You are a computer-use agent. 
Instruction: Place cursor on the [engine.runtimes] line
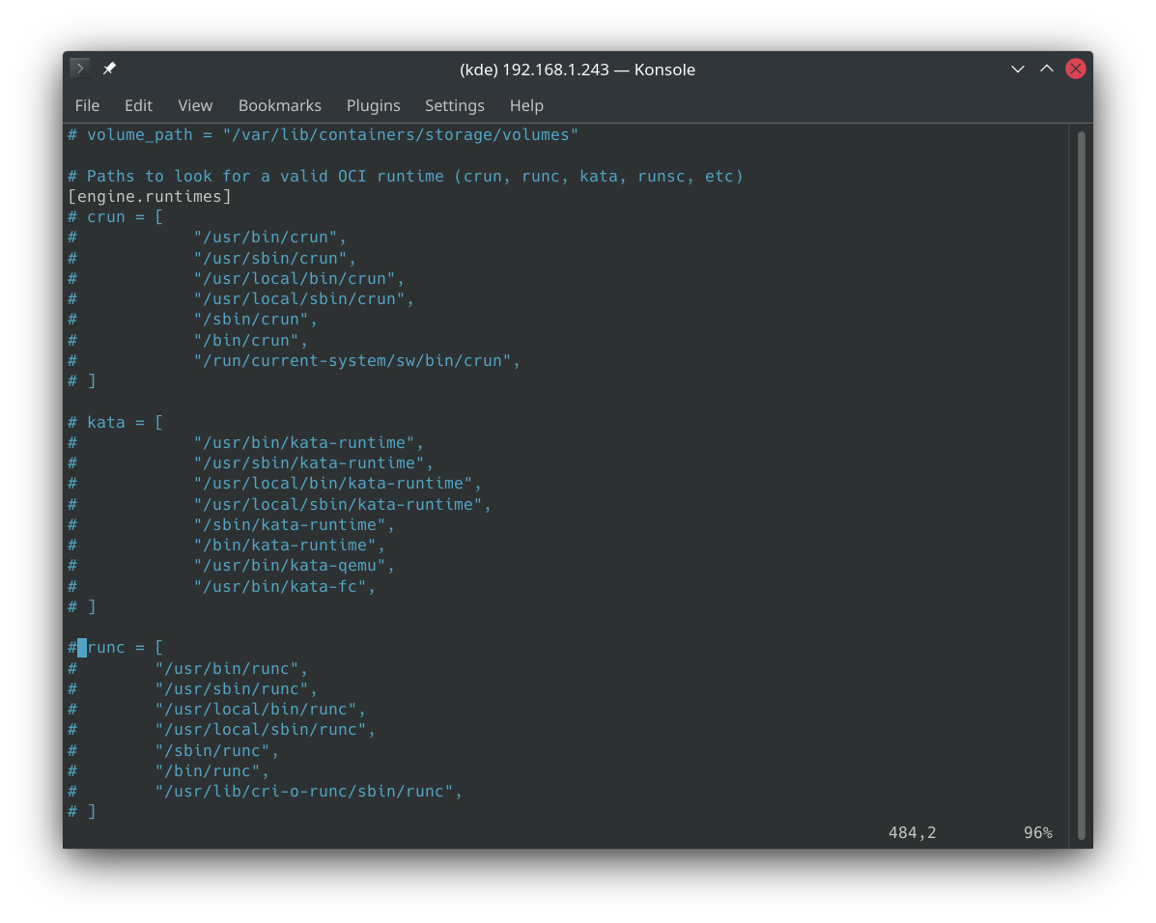coord(150,197)
